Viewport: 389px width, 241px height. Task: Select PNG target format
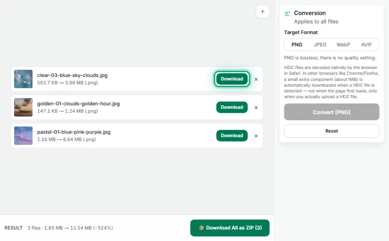[297, 45]
